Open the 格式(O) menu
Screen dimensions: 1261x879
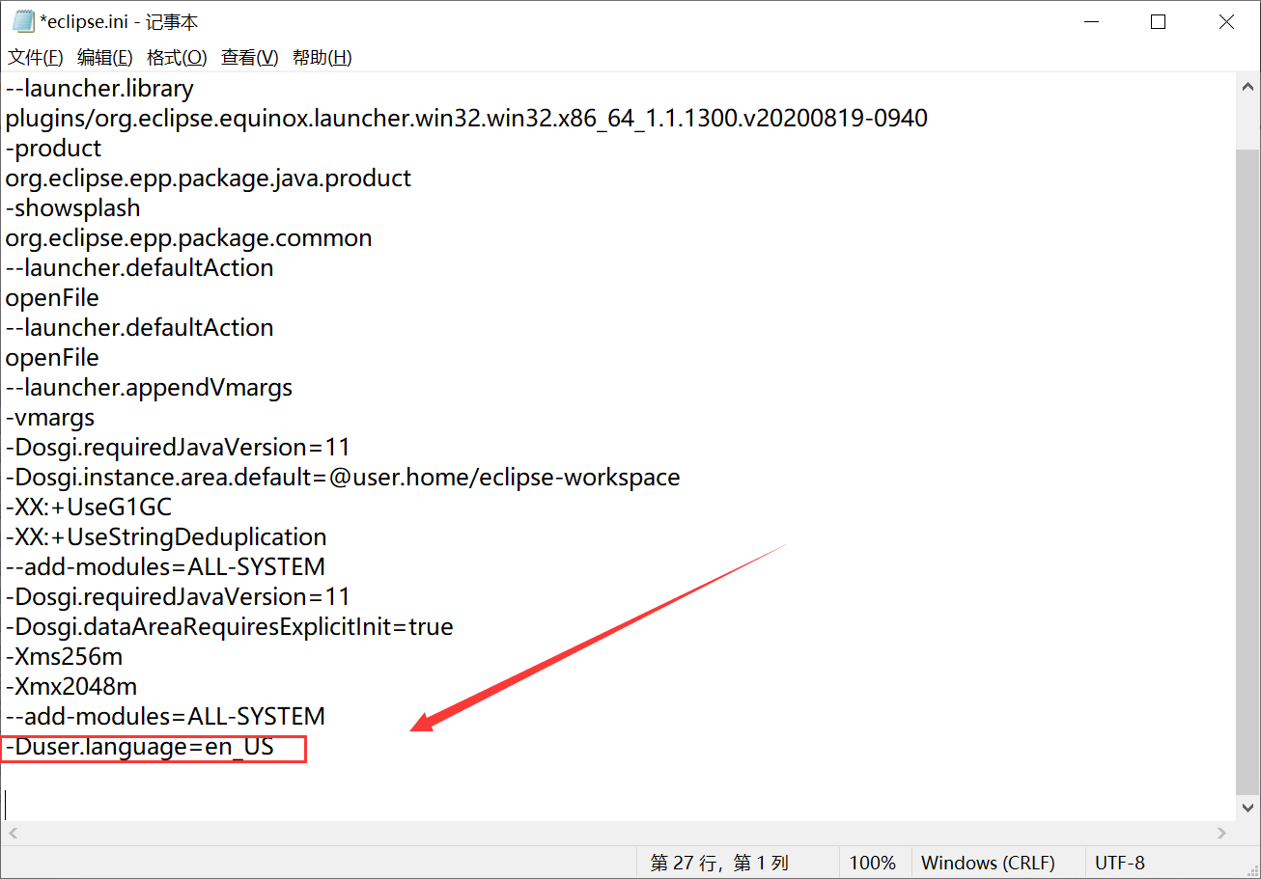click(177, 58)
